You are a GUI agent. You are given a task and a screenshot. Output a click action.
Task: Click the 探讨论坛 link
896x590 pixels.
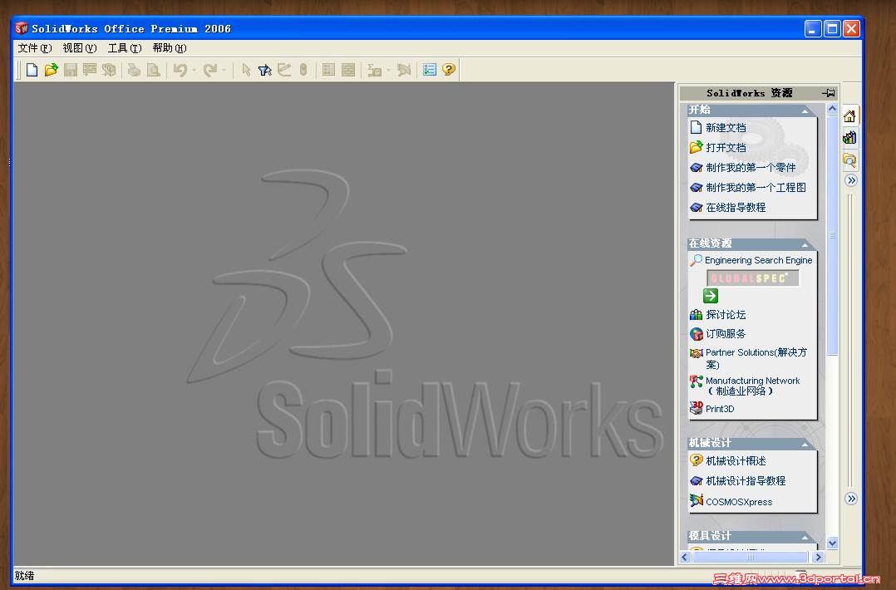point(726,315)
